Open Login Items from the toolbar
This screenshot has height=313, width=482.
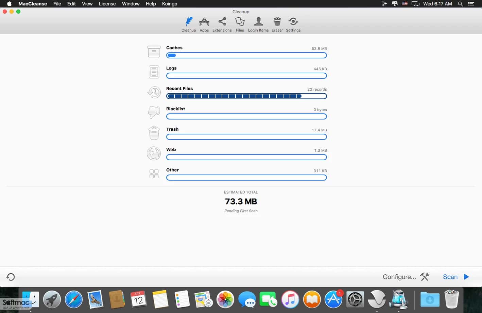click(258, 24)
